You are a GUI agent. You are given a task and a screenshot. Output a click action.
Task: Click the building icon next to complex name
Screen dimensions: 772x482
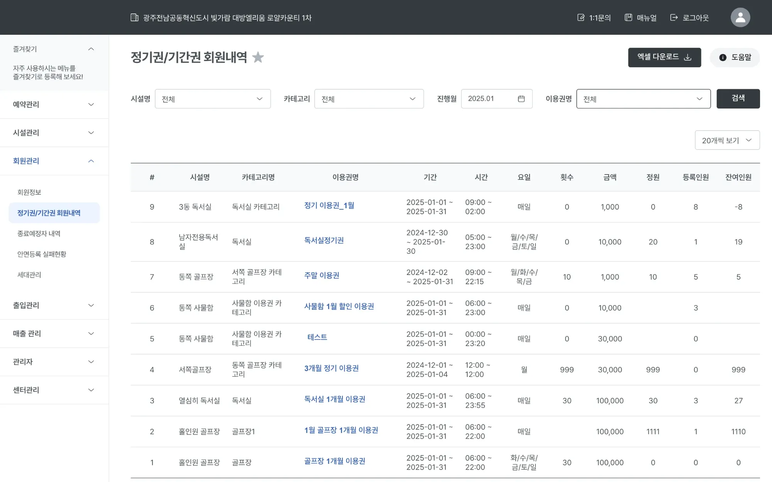[134, 17]
